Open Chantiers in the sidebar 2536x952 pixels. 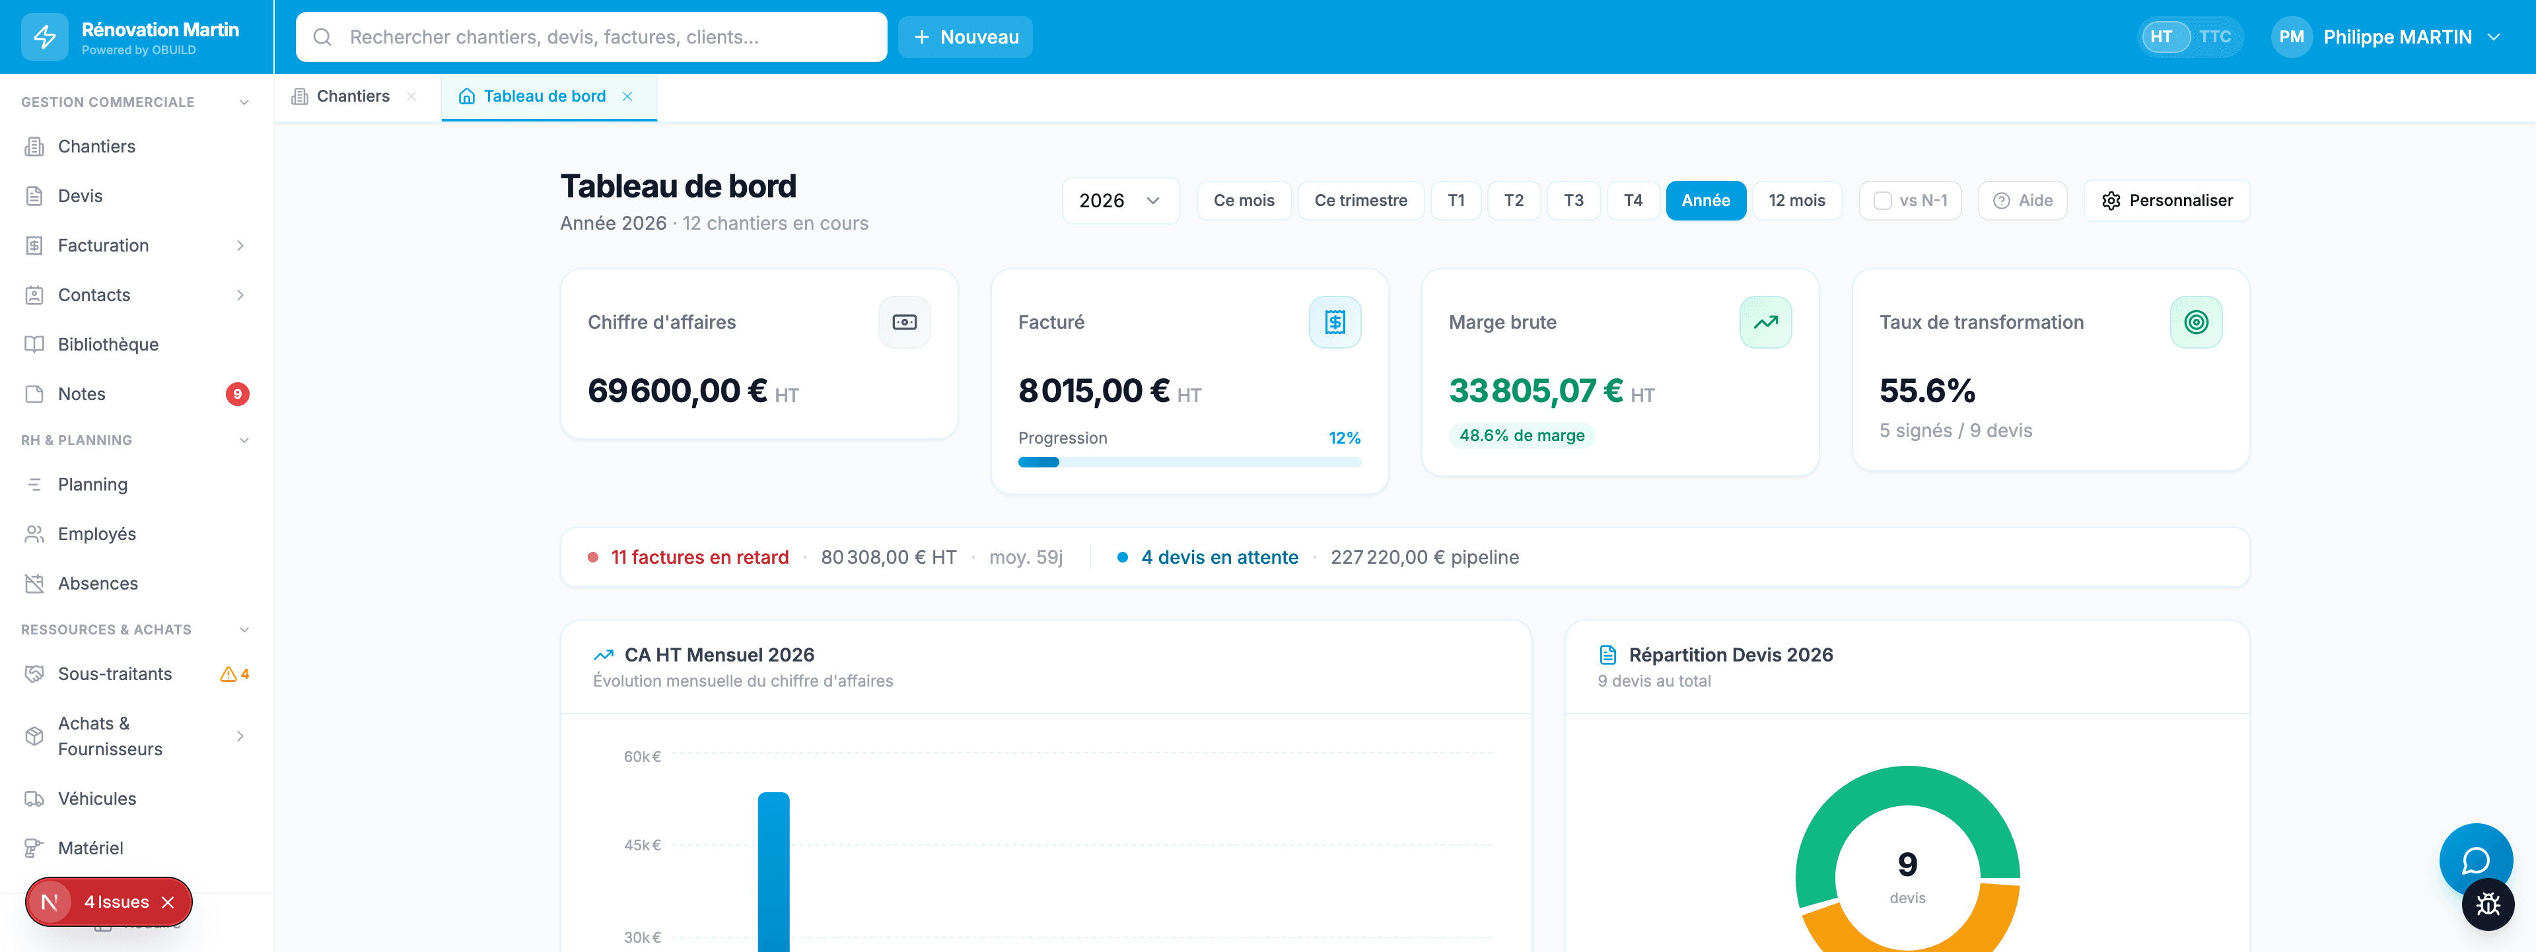(x=136, y=147)
